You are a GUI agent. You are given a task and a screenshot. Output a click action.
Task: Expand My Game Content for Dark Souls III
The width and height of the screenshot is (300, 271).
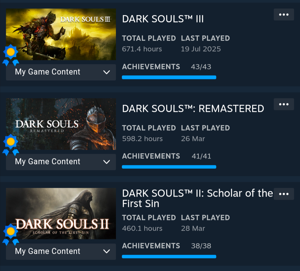[x=61, y=72]
